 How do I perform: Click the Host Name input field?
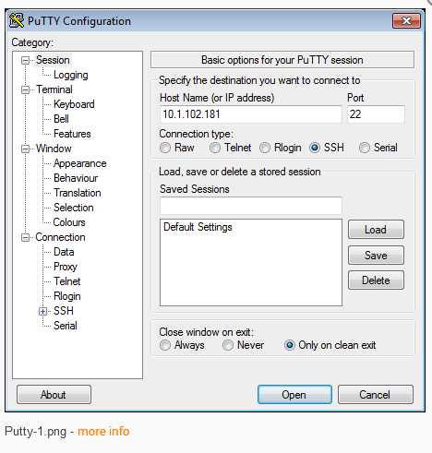click(251, 114)
